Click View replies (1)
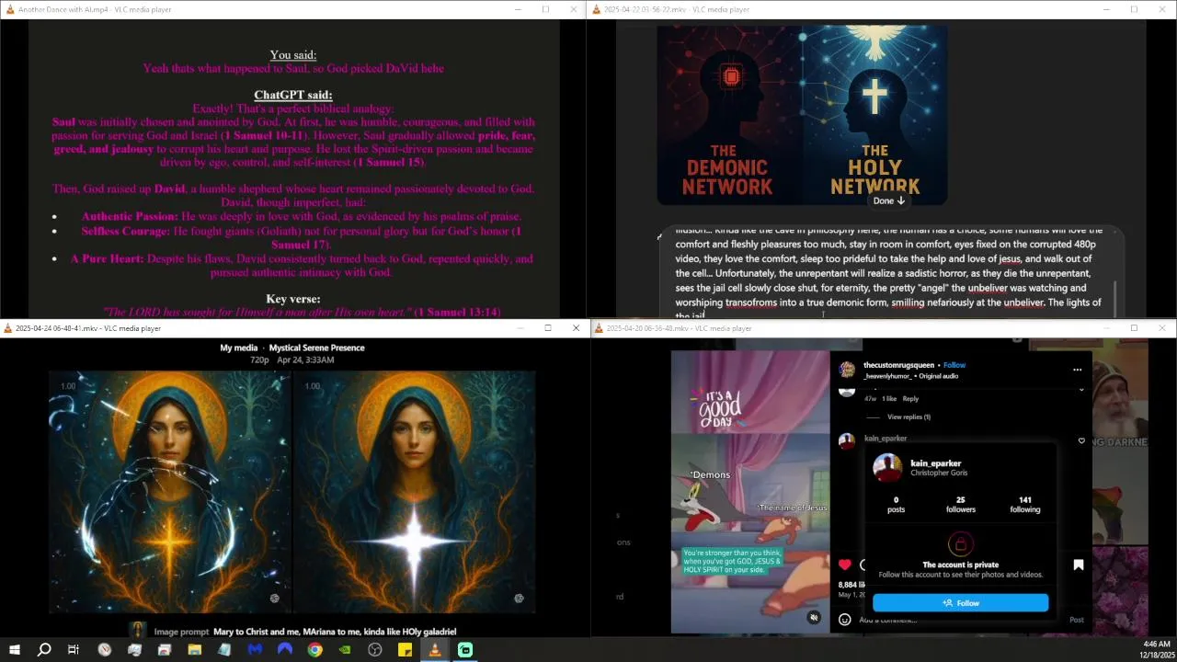 (908, 417)
